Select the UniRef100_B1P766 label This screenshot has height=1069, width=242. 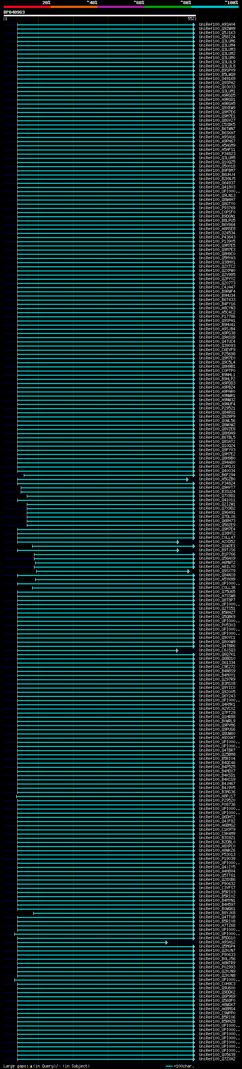(x=217, y=554)
